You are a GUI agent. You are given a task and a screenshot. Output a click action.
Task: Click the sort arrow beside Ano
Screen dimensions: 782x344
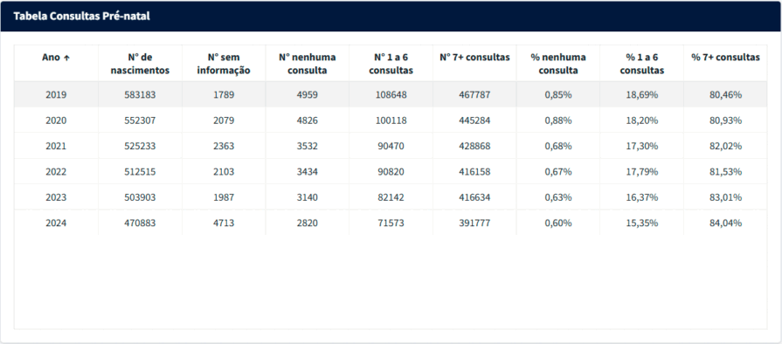66,58
